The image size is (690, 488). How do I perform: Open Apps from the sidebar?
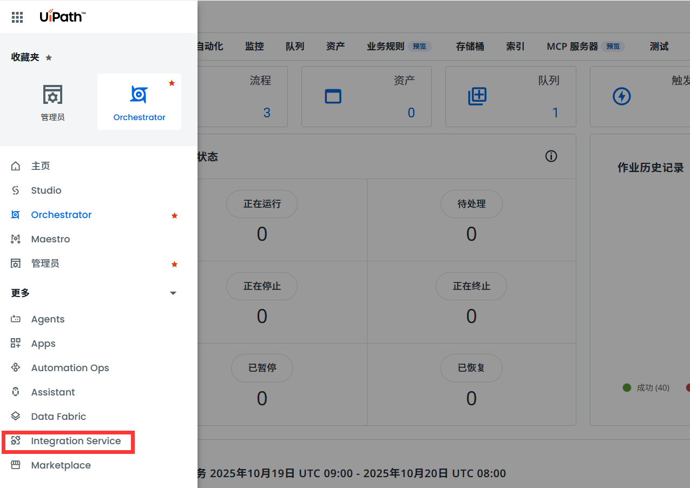43,344
